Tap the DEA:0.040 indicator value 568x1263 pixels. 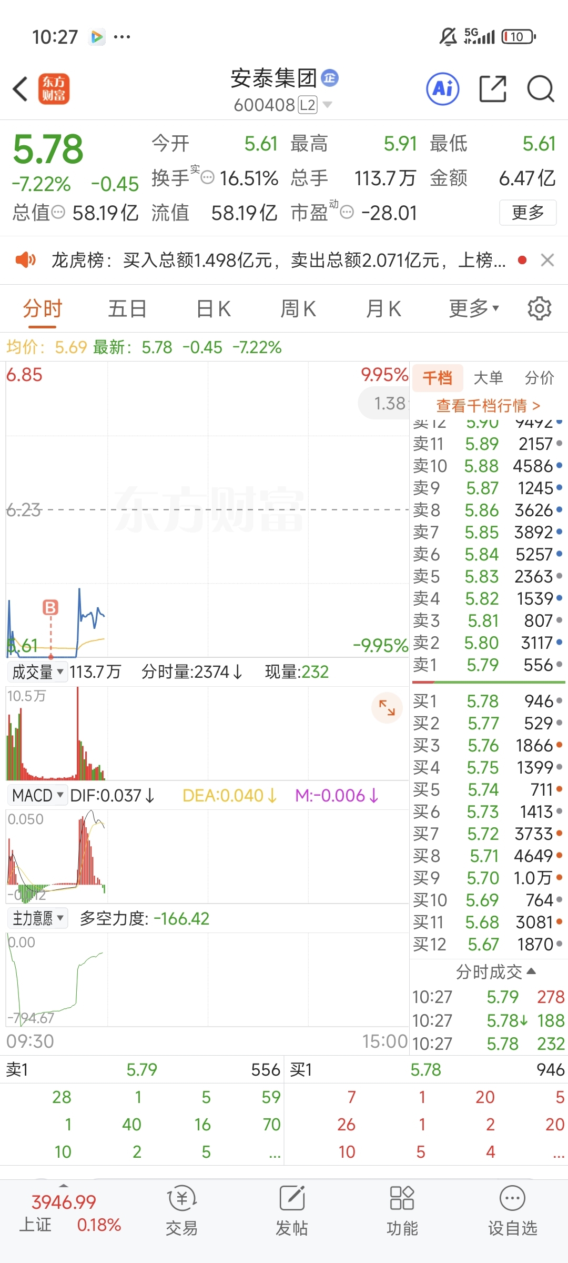click(x=229, y=795)
